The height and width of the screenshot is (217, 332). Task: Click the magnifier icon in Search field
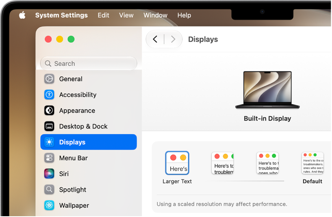[x=48, y=63]
